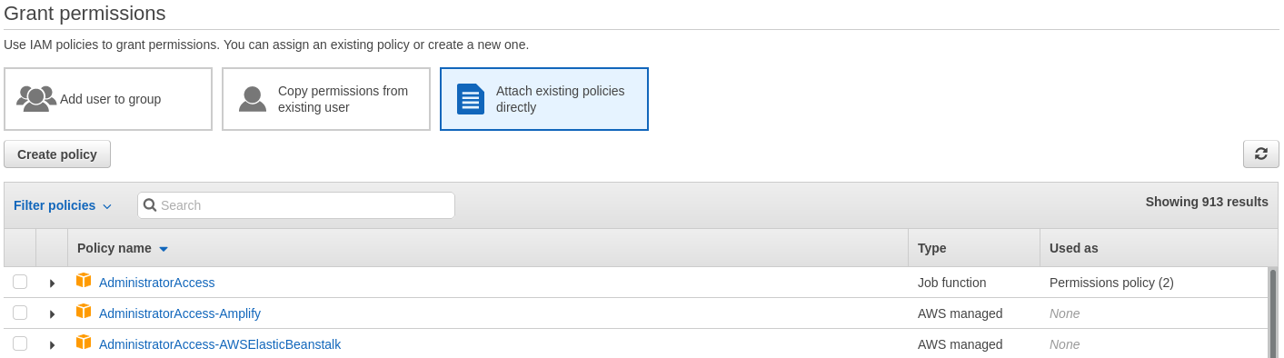Expand the AdministratorAccess policy row arrow

tap(52, 283)
